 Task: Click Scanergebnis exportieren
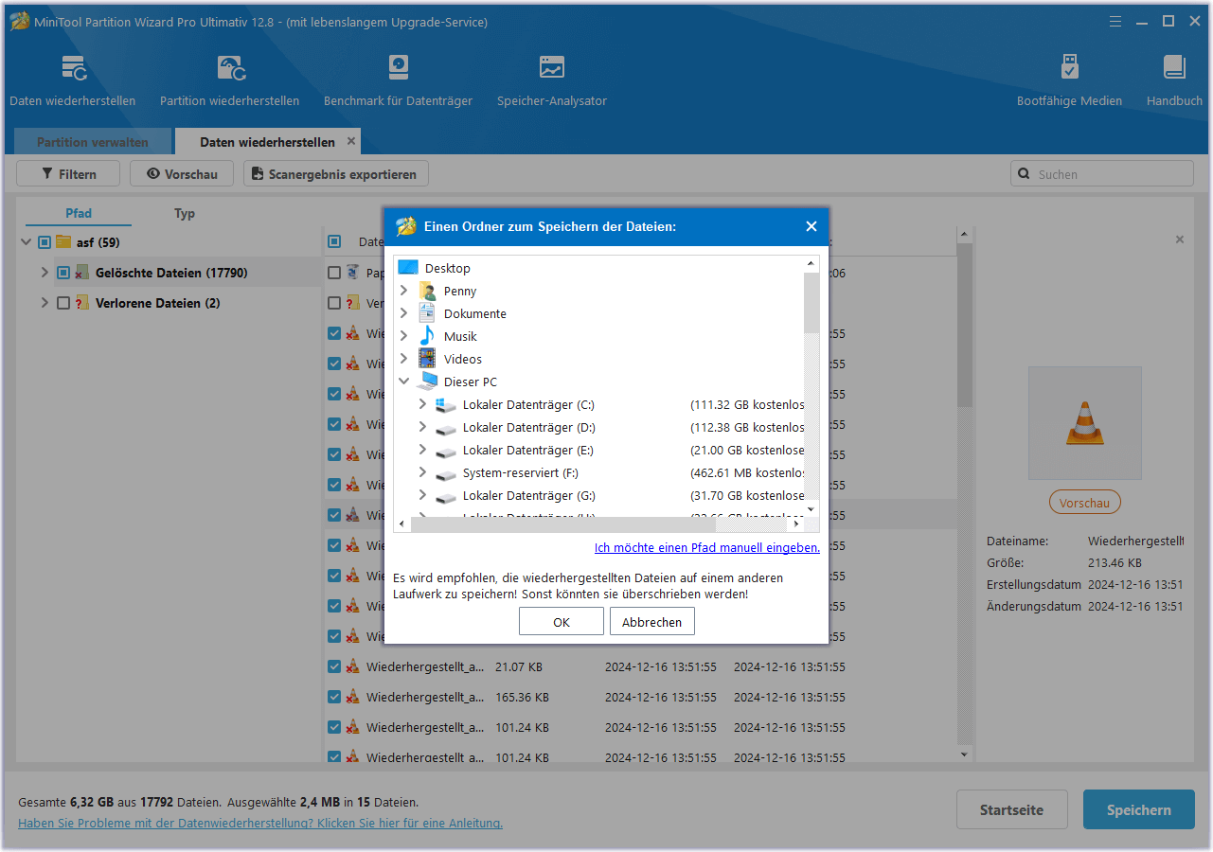point(336,173)
